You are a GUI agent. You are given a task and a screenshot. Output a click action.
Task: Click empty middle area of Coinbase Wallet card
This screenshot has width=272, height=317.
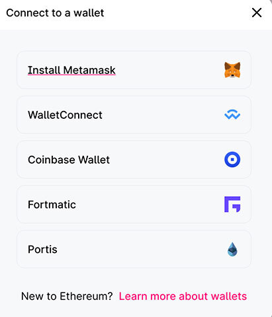point(167,159)
